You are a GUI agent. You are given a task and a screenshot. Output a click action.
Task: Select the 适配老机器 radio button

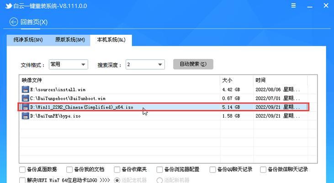tap(117, 180)
